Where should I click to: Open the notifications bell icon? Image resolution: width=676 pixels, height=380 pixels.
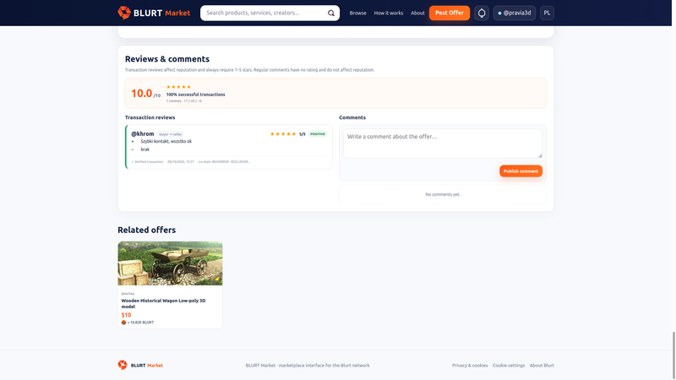pos(482,13)
